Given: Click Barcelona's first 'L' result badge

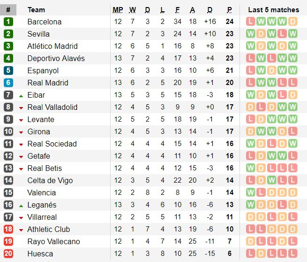Looking at the screenshot, I should (250, 22).
